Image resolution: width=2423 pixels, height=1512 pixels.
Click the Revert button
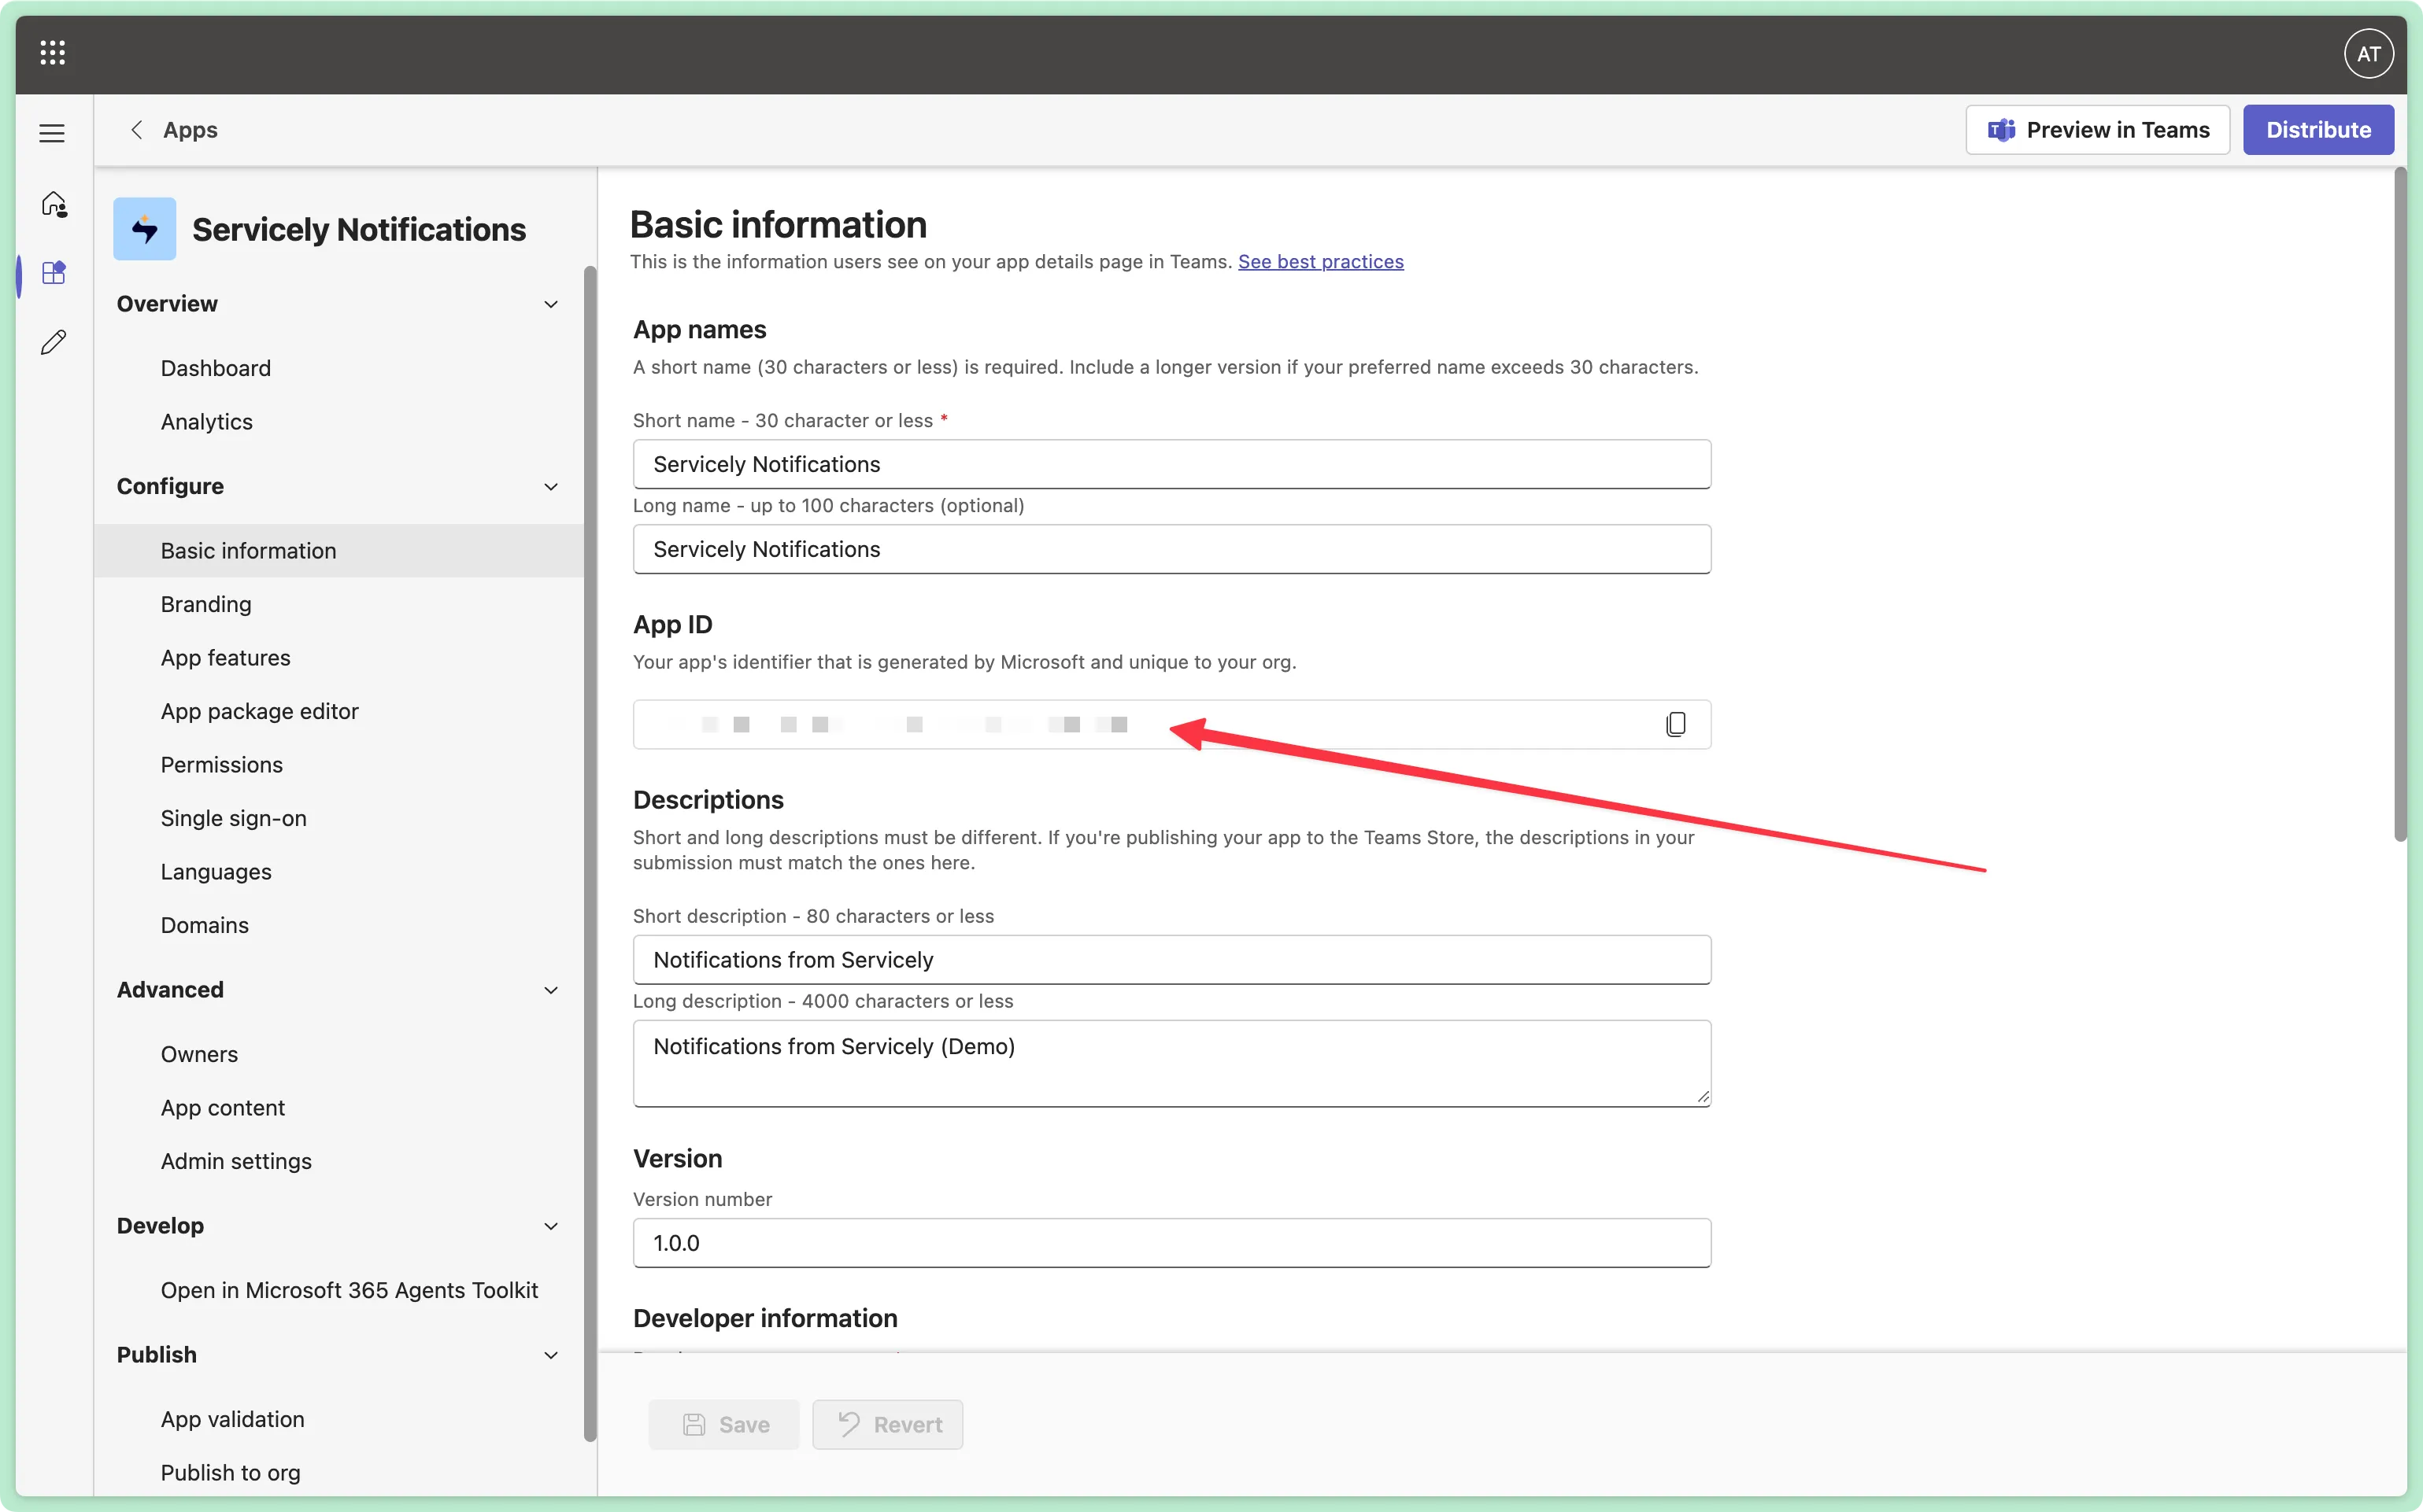point(889,1425)
